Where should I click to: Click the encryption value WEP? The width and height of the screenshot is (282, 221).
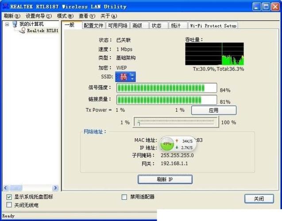pyautogui.click(x=122, y=68)
